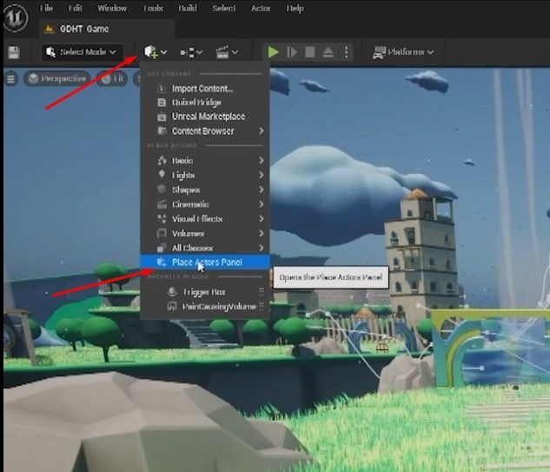Open viewport options hamburger menu
The image size is (550, 472).
click(11, 79)
